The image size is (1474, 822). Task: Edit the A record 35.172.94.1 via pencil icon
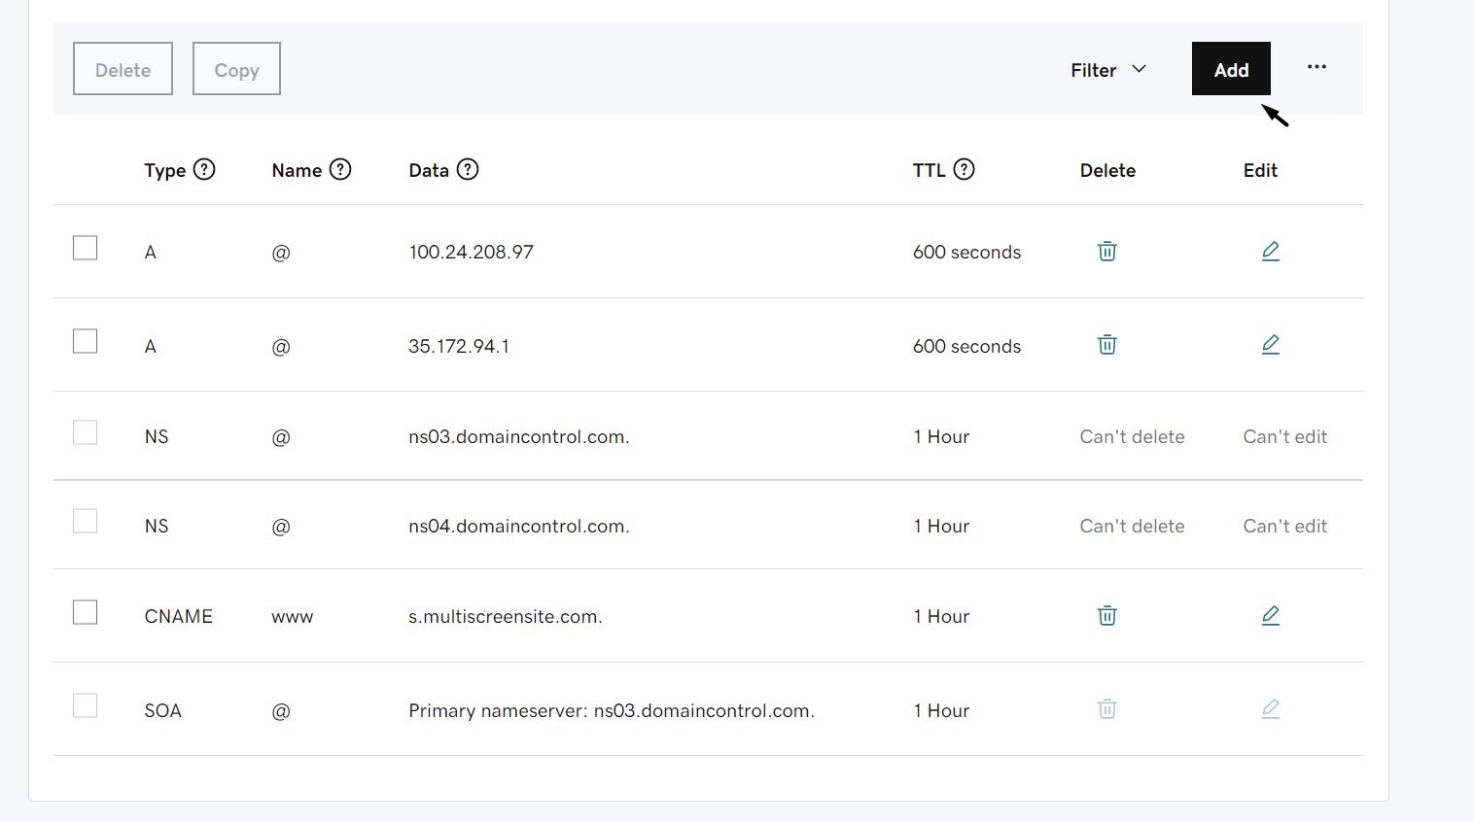(1270, 345)
